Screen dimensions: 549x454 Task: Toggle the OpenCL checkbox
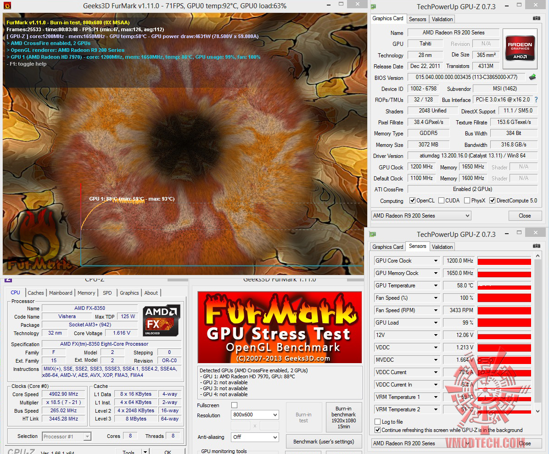[x=413, y=201]
